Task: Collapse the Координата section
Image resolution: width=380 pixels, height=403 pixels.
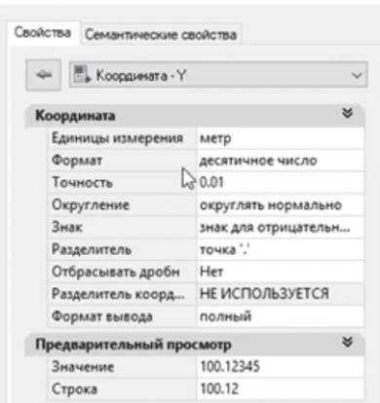Action: tap(347, 114)
